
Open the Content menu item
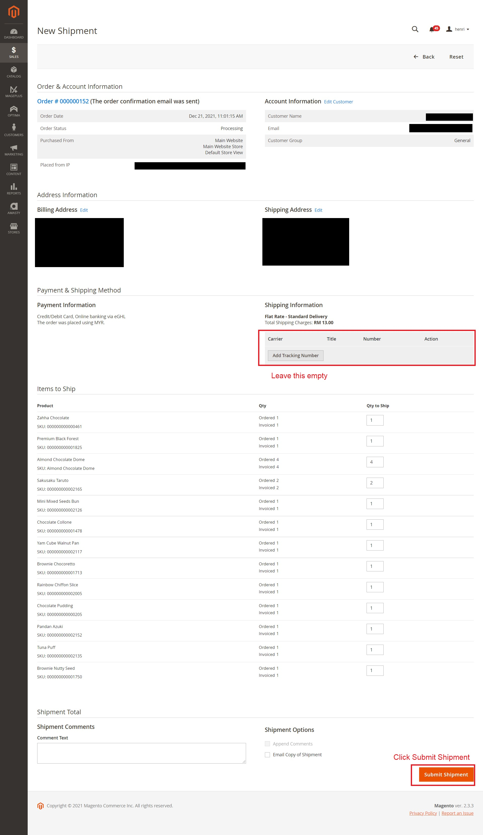pos(14,169)
